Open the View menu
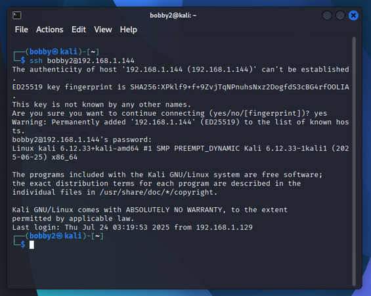The height and width of the screenshot is (296, 371). [x=103, y=30]
